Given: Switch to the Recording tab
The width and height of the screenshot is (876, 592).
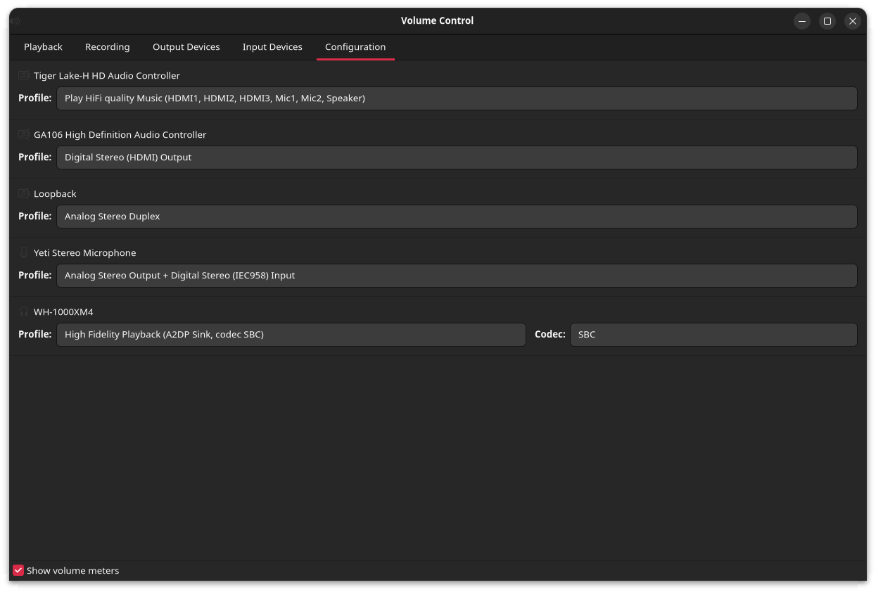Looking at the screenshot, I should click(107, 47).
